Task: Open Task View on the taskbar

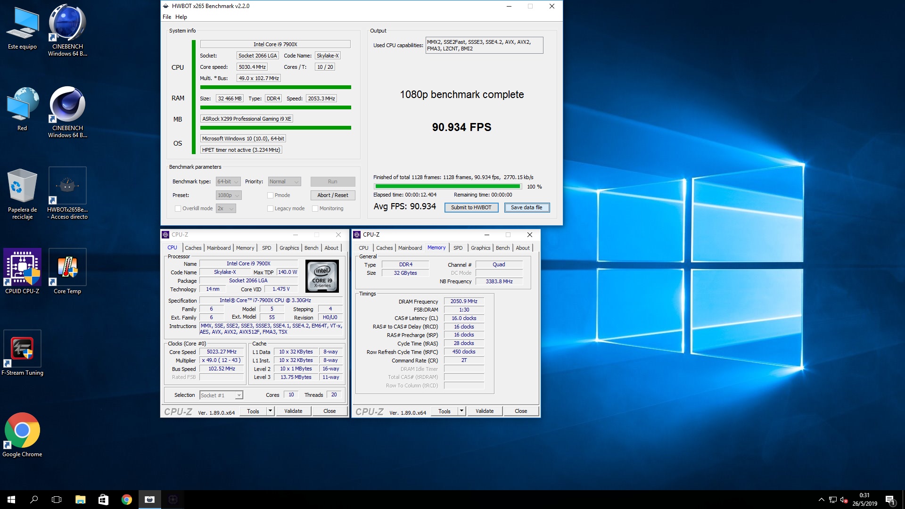Action: pos(57,500)
